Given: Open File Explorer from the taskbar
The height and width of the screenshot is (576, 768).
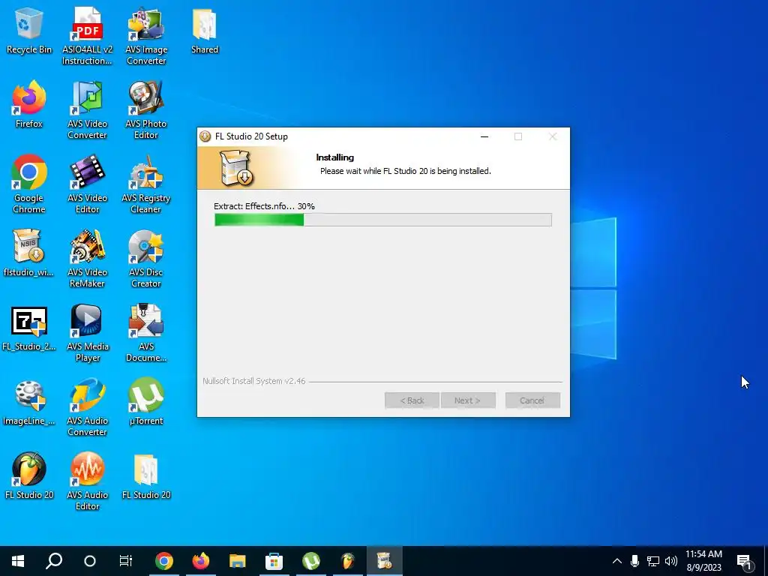Looking at the screenshot, I should tap(238, 561).
